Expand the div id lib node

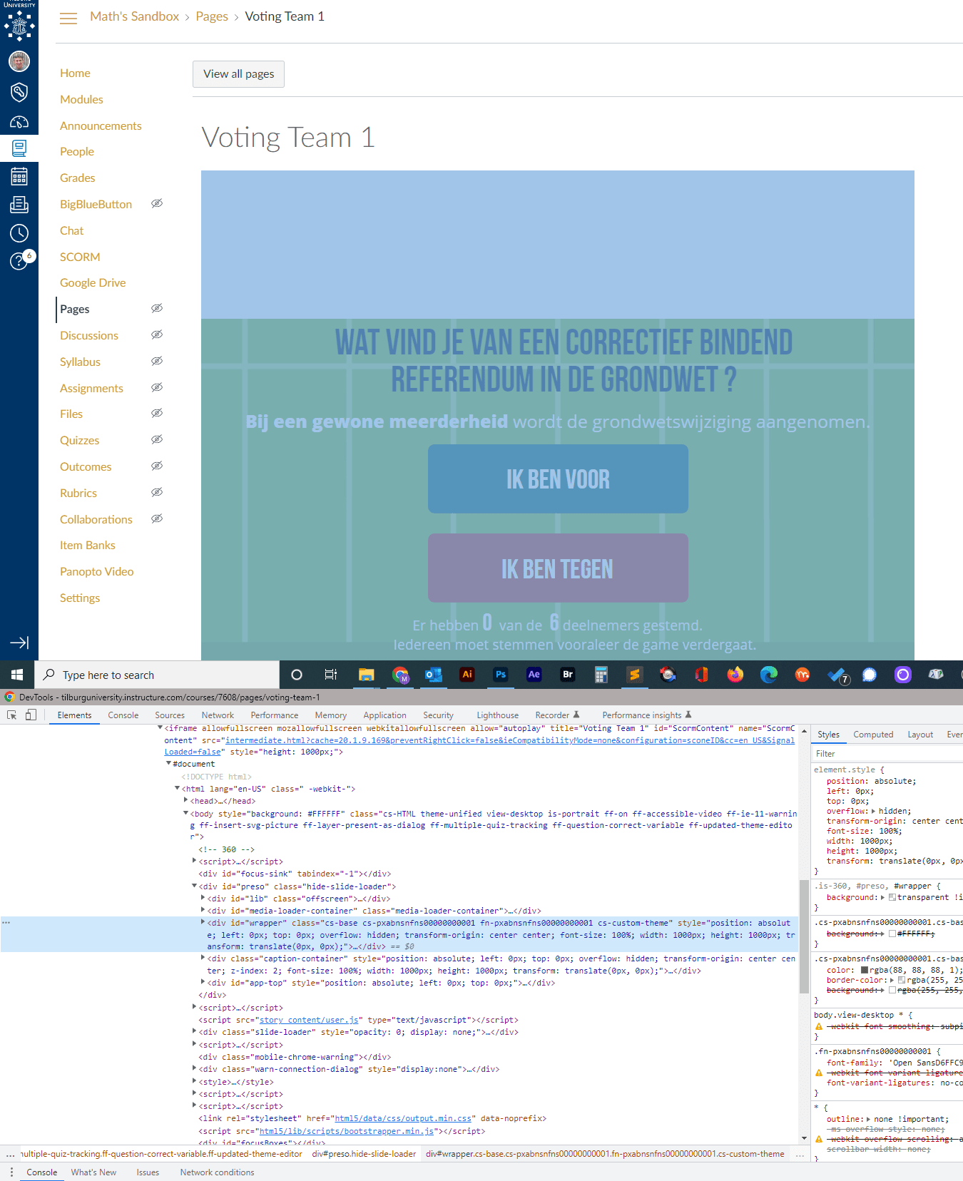click(x=203, y=899)
